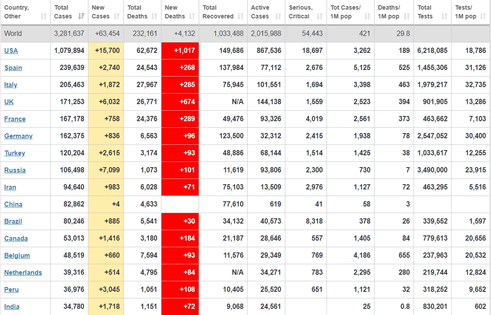Select Belgium deaths per million 655
491x315 pixels.
[404, 255]
